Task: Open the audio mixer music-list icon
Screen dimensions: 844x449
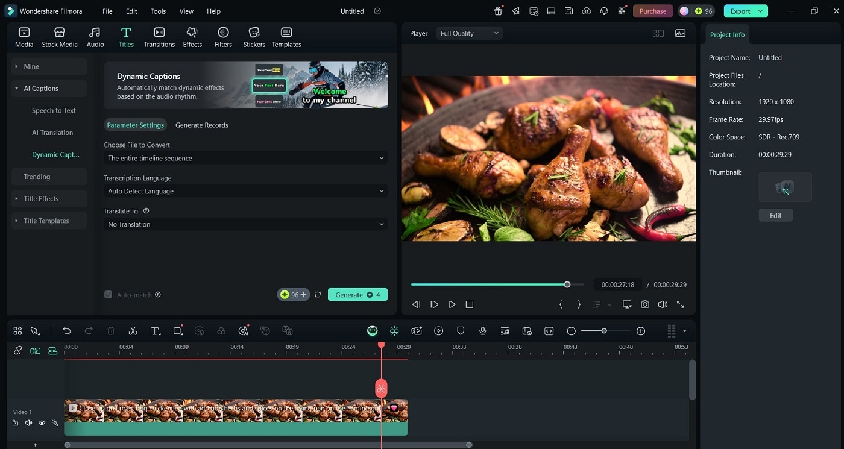Action: [x=505, y=331]
